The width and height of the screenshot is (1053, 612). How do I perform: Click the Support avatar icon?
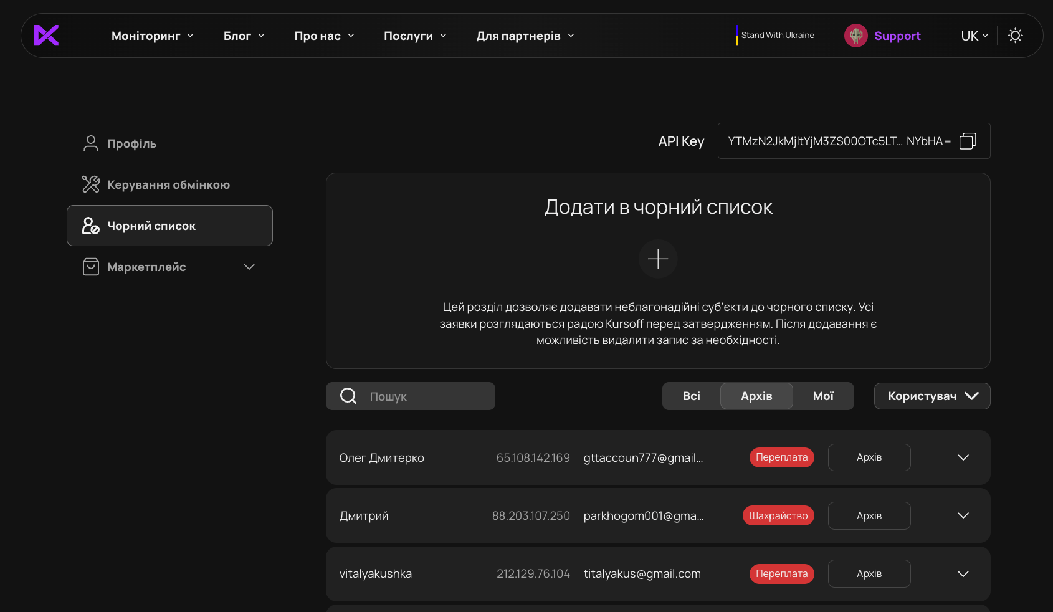[x=856, y=36]
